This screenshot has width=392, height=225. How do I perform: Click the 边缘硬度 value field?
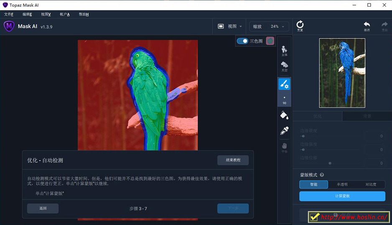pos(375,136)
